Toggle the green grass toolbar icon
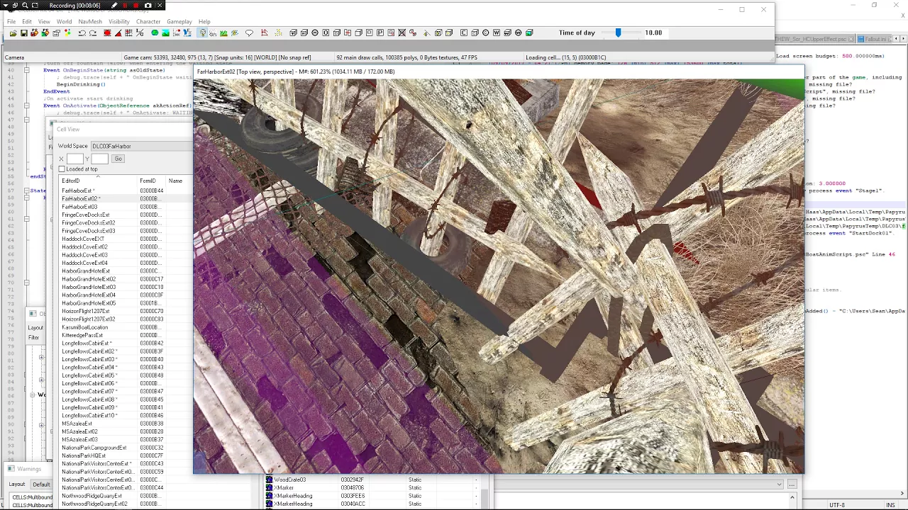Screen dimensions: 908x510 pos(224,33)
